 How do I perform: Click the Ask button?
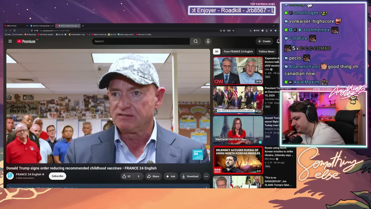click(170, 176)
